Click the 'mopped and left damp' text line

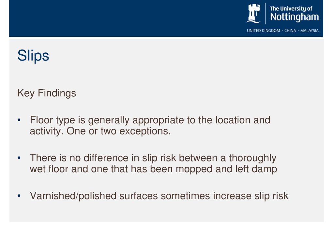tap(226, 169)
